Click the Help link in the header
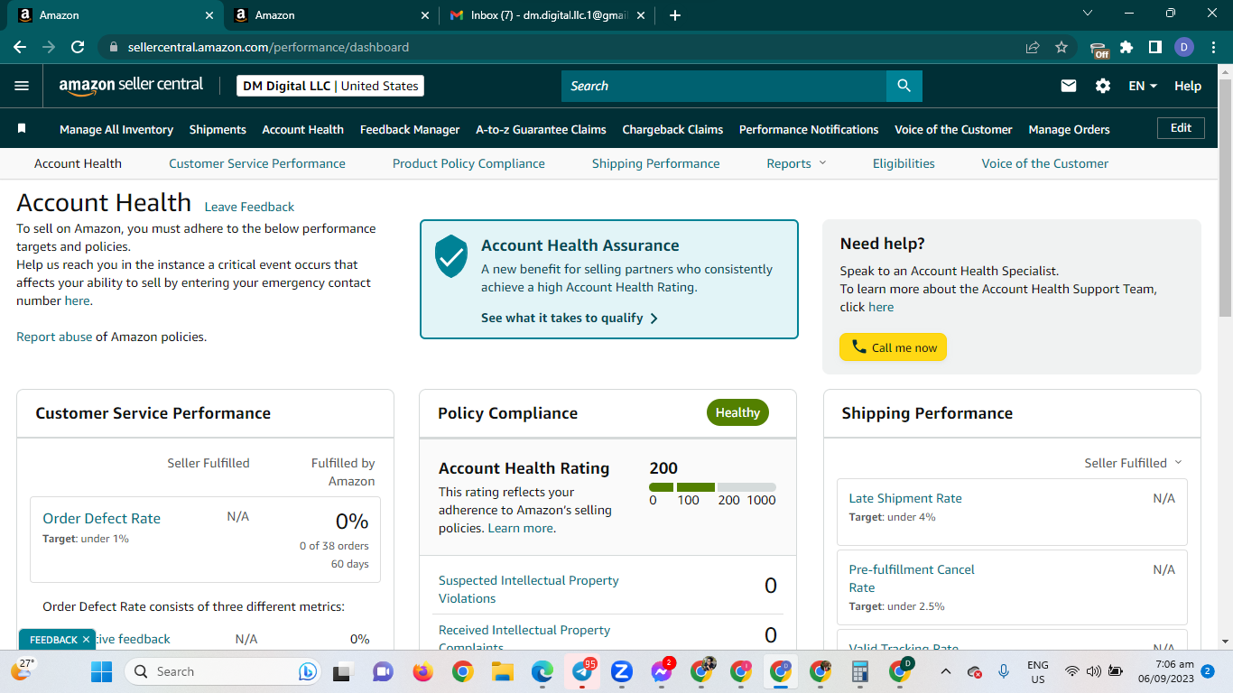This screenshot has height=693, width=1233. [1188, 86]
